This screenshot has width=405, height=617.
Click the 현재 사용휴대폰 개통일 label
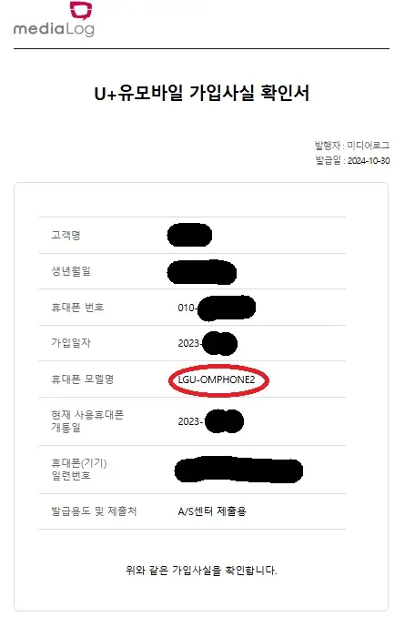pos(87,420)
